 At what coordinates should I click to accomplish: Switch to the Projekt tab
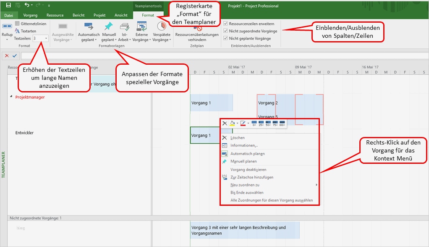pos(99,16)
